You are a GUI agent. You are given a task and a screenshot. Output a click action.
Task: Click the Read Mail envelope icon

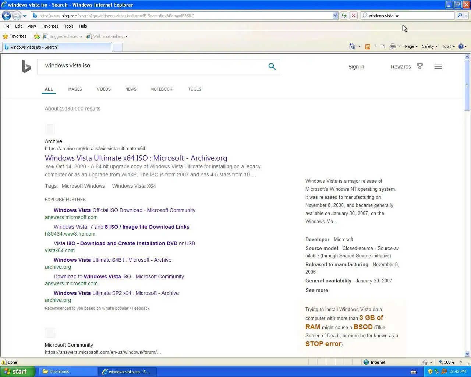click(382, 46)
